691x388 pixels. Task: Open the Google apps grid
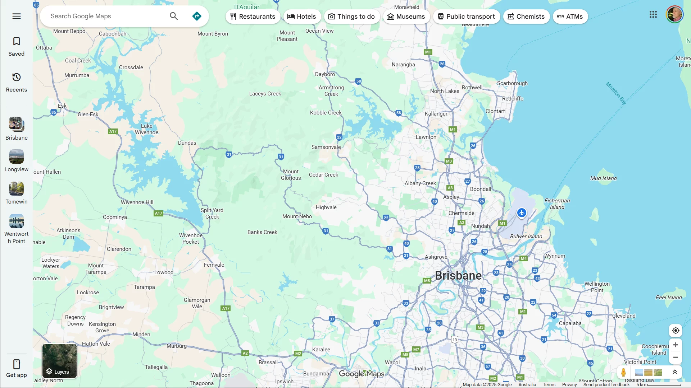pyautogui.click(x=653, y=14)
